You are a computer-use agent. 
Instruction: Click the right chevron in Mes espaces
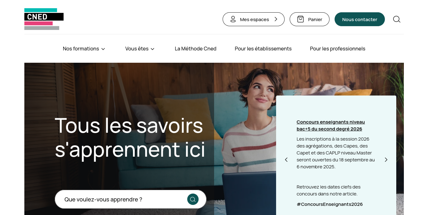pos(276,19)
